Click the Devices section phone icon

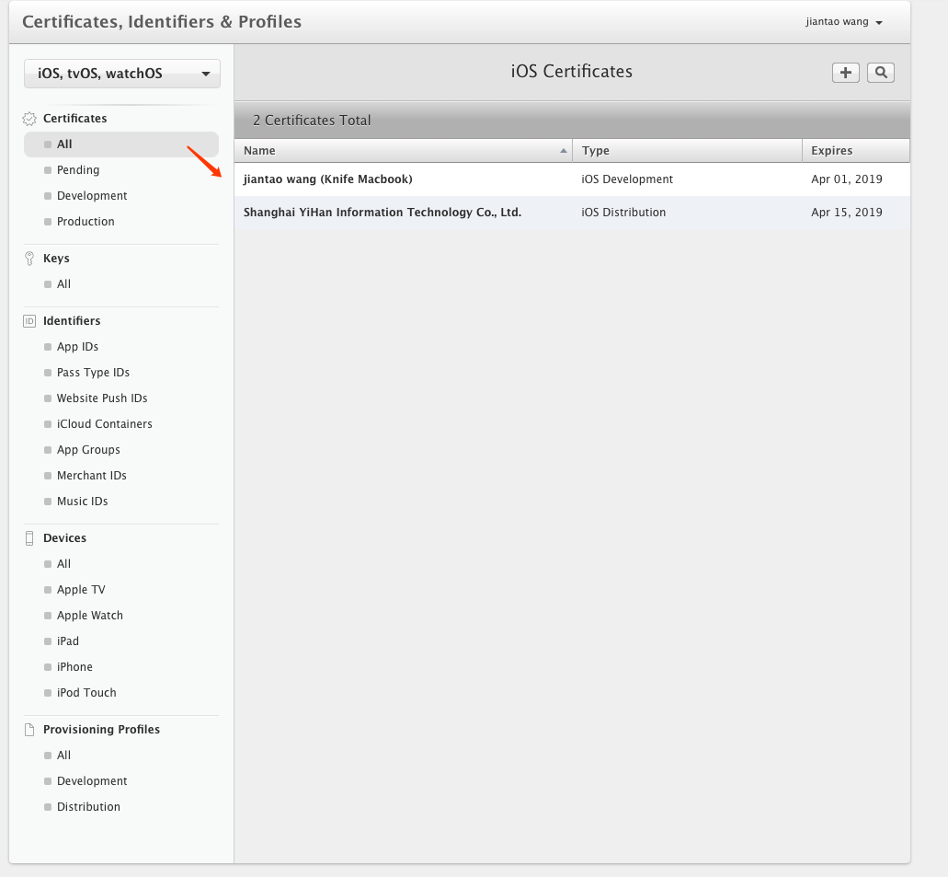29,538
